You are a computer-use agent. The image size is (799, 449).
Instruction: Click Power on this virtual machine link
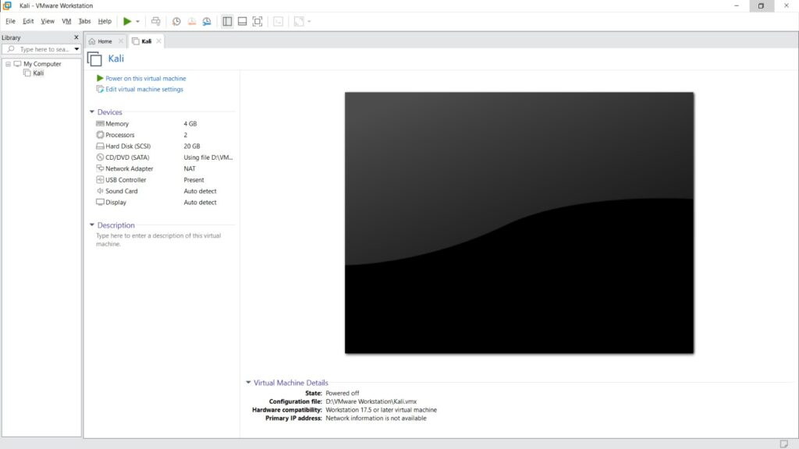coord(145,79)
